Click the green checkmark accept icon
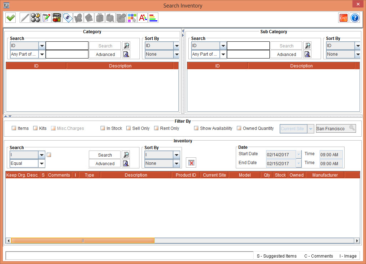The image size is (366, 264). pos(11,18)
